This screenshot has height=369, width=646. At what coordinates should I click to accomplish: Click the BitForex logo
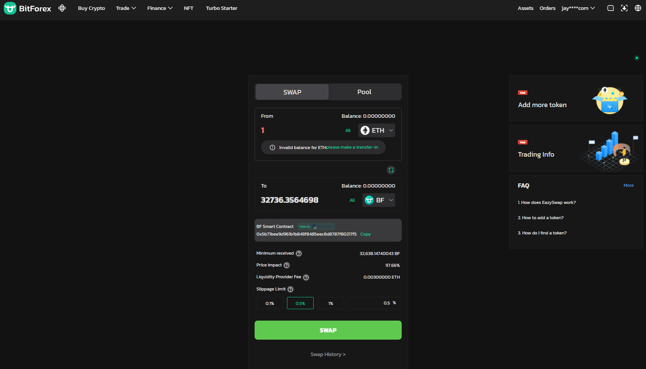click(x=27, y=8)
